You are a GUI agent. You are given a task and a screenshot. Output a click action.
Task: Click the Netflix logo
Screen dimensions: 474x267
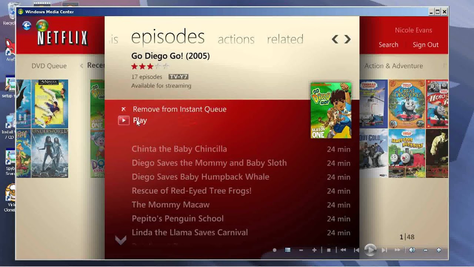click(x=62, y=38)
